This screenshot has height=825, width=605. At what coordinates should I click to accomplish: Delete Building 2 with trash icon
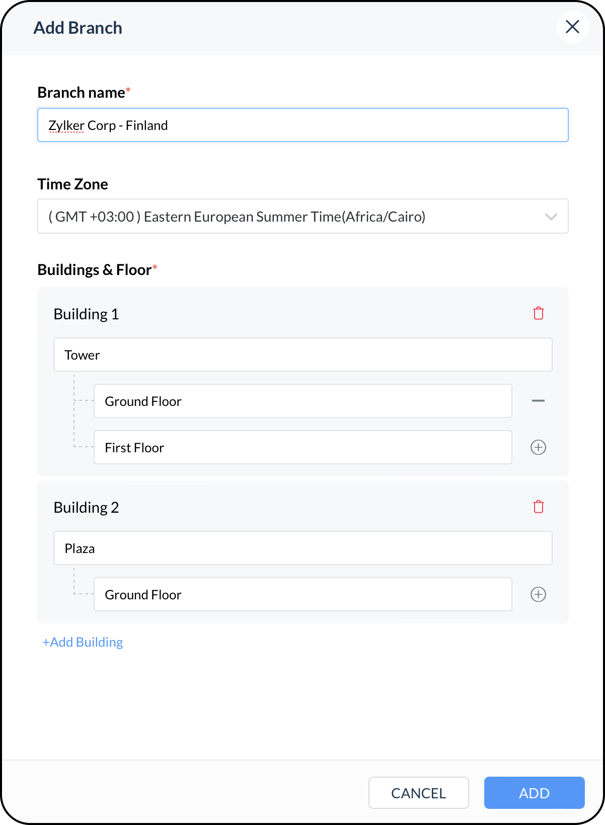tap(538, 507)
